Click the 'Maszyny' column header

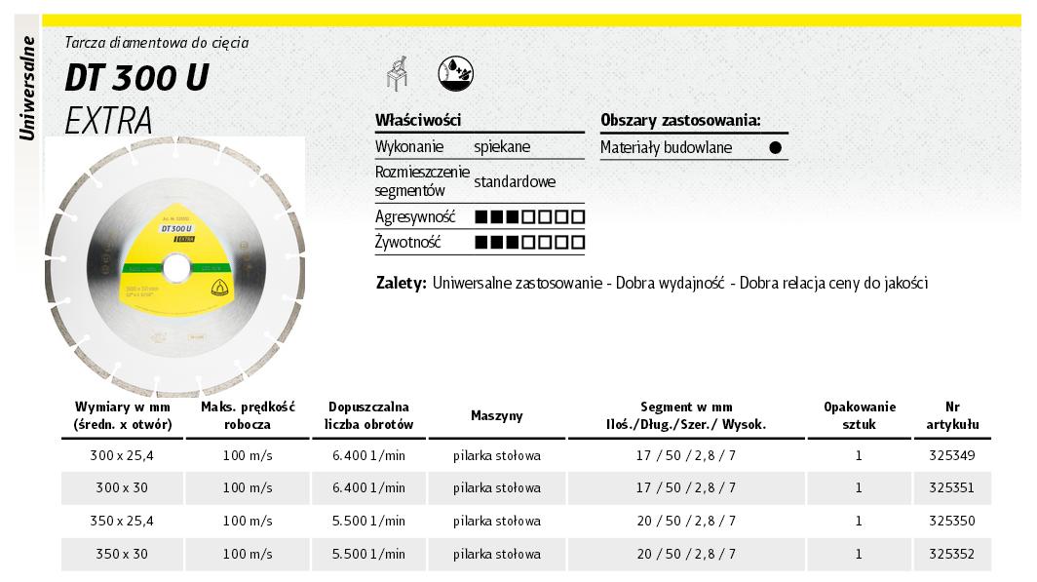(497, 415)
